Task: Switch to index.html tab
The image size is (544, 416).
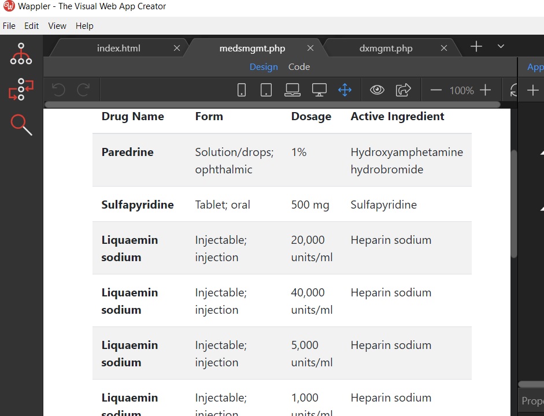Action: 119,48
